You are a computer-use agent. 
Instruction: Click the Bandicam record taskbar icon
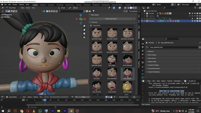tap(77, 111)
